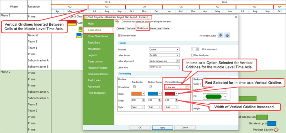Click the Cancel button

pyautogui.click(x=185, y=128)
